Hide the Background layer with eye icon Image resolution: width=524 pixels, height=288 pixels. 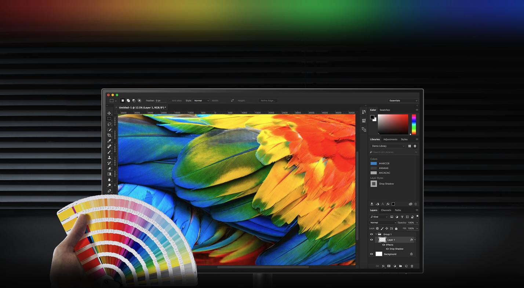pyautogui.click(x=371, y=254)
